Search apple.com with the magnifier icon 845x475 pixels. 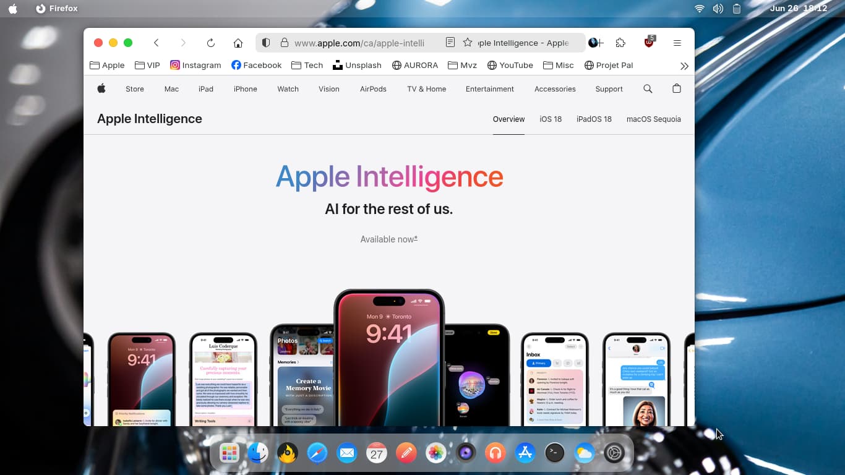(648, 88)
